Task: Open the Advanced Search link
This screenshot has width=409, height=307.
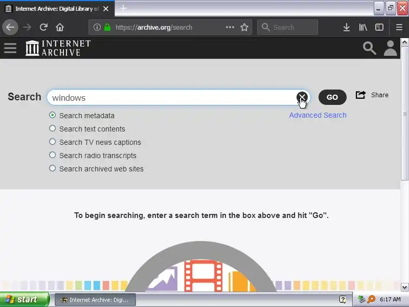Action: 317,115
